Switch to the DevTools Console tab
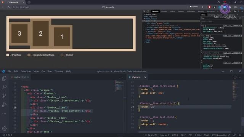The height and width of the screenshot is (137, 244). (164, 11)
